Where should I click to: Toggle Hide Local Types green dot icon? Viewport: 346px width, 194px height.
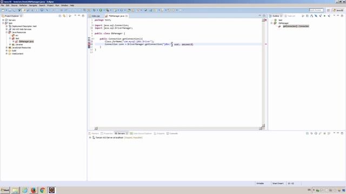(x=324, y=16)
